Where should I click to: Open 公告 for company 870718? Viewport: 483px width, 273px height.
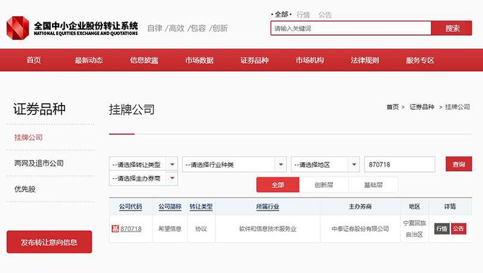[x=459, y=229]
